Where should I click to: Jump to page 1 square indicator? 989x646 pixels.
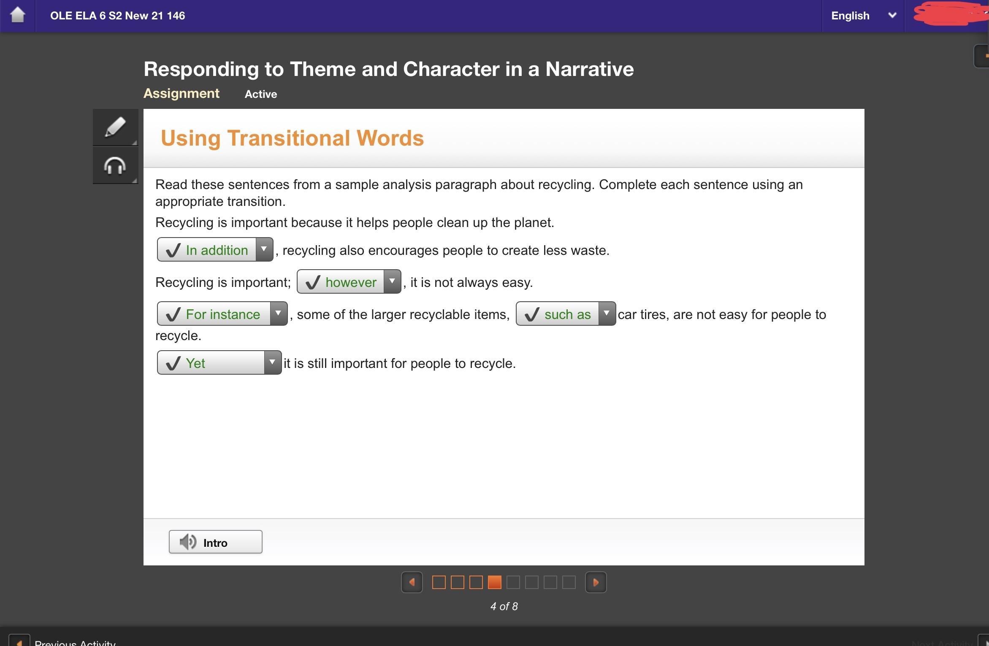pos(439,582)
